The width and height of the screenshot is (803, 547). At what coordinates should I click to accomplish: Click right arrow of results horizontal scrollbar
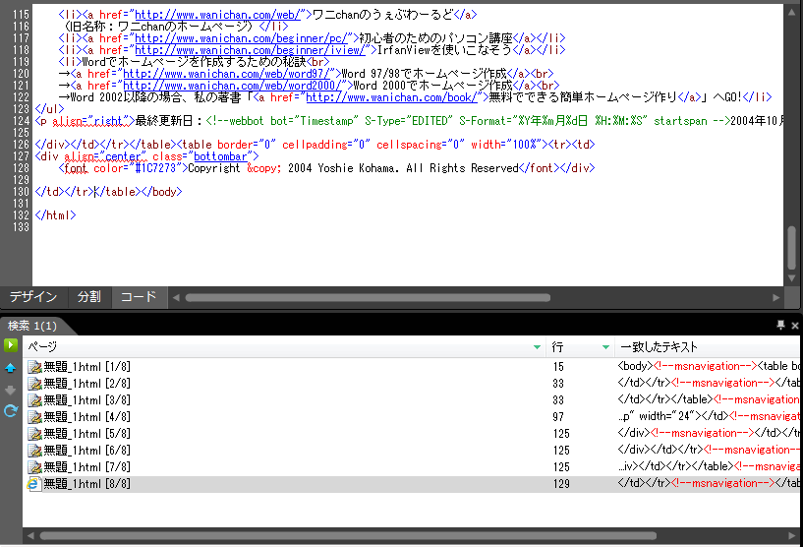click(x=792, y=536)
